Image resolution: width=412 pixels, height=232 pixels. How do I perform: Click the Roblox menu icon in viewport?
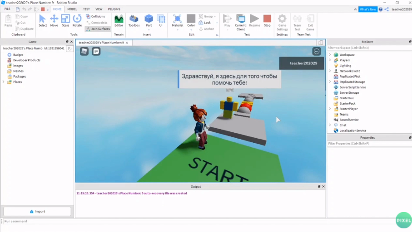[x=84, y=51]
